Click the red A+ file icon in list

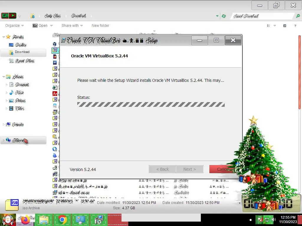click(x=55, y=93)
